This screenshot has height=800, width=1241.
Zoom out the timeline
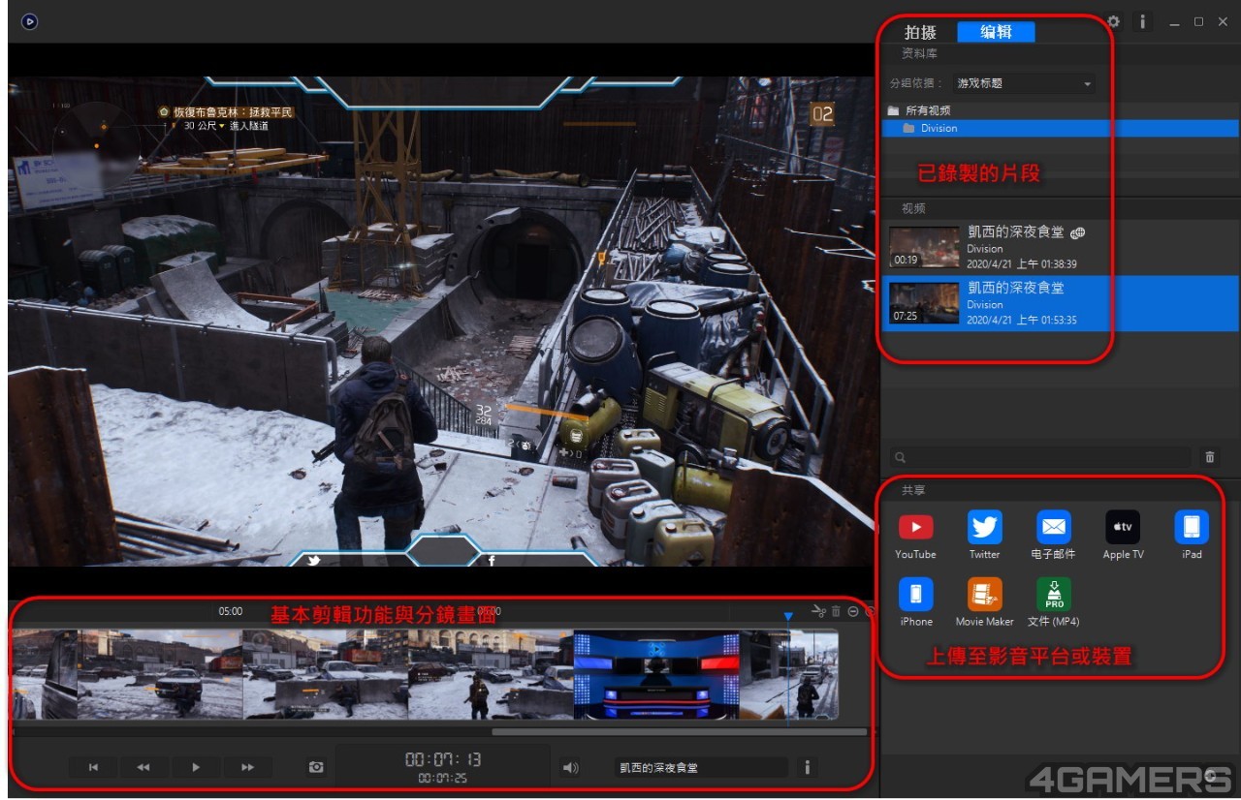(853, 611)
